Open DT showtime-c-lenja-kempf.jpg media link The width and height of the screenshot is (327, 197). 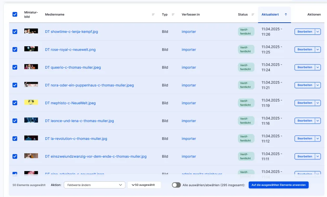point(71,32)
